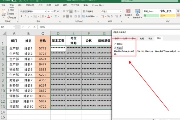The height and width of the screenshot is (120, 180).
Task: Click the 物业部 cell
Action: [14, 70]
